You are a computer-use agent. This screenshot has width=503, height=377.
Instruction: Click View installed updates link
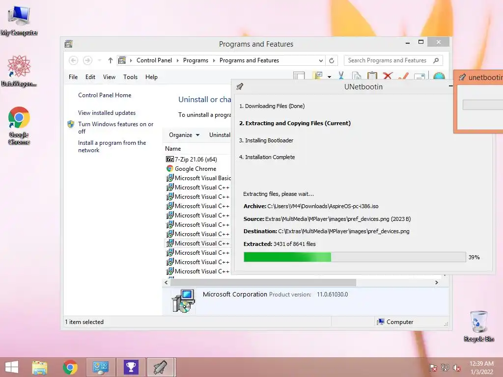pos(107,113)
